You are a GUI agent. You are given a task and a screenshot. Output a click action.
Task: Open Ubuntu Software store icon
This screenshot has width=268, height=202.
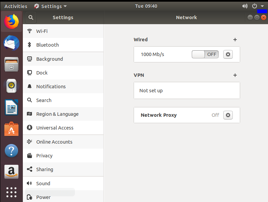pyautogui.click(x=11, y=129)
